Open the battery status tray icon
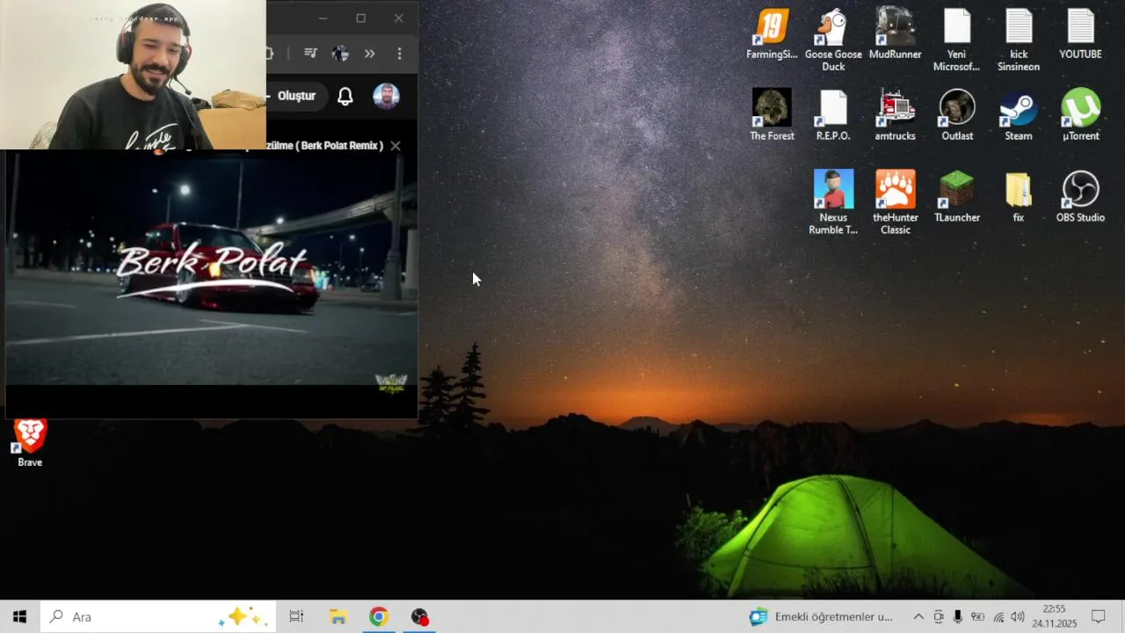 pyautogui.click(x=977, y=616)
